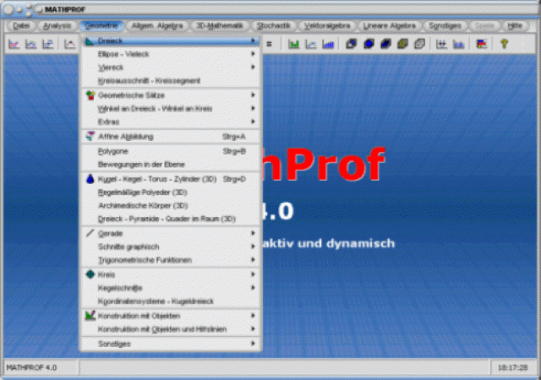Click the icon beside Konstruktion mit Objekten
This screenshot has height=380, width=541.
click(x=90, y=316)
